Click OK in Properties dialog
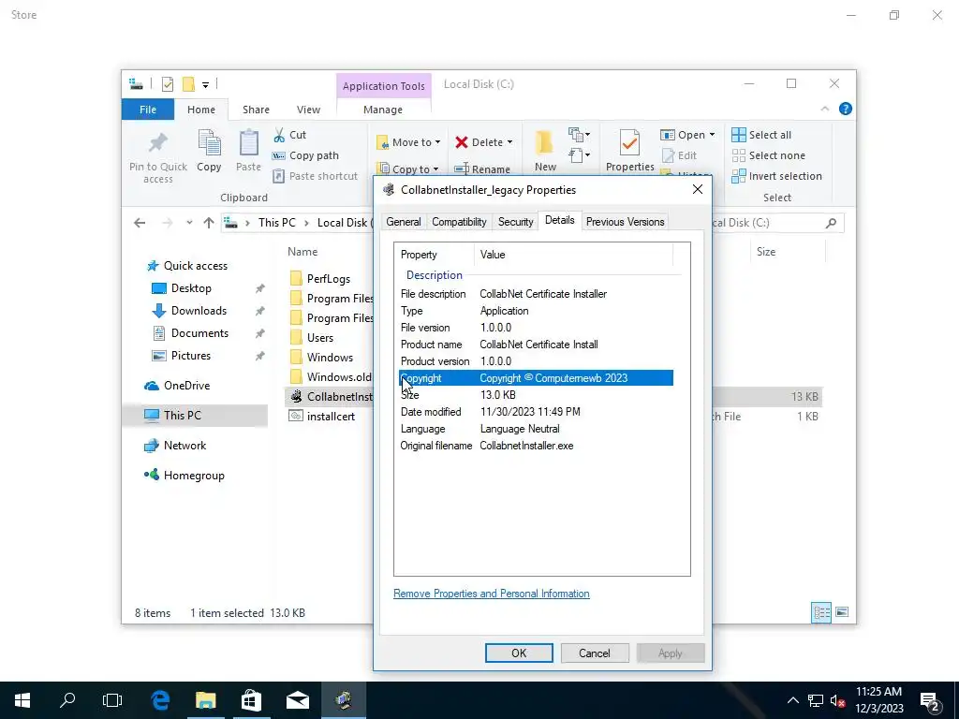959x719 pixels. pos(519,653)
